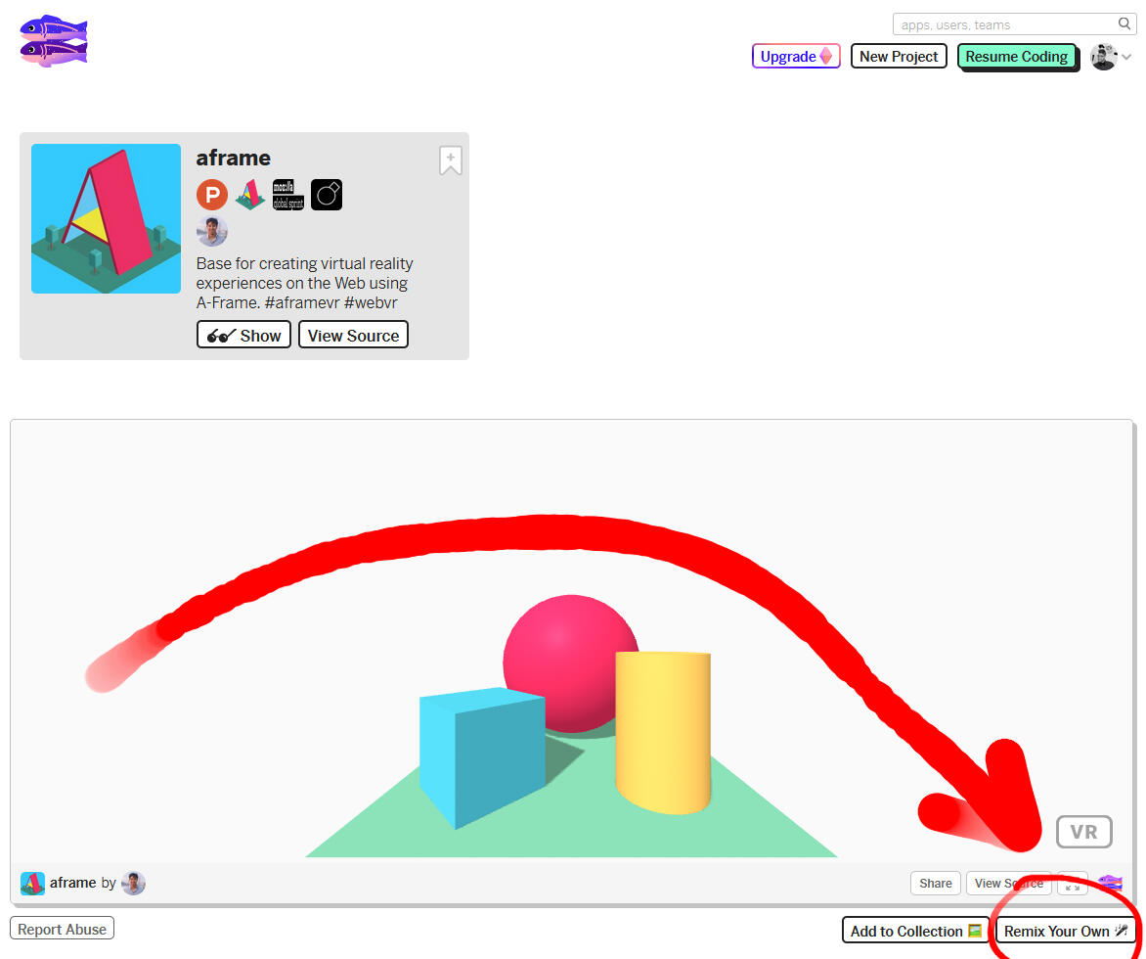The image size is (1146, 959).
Task: Click Resume Coding
Action: (1016, 57)
